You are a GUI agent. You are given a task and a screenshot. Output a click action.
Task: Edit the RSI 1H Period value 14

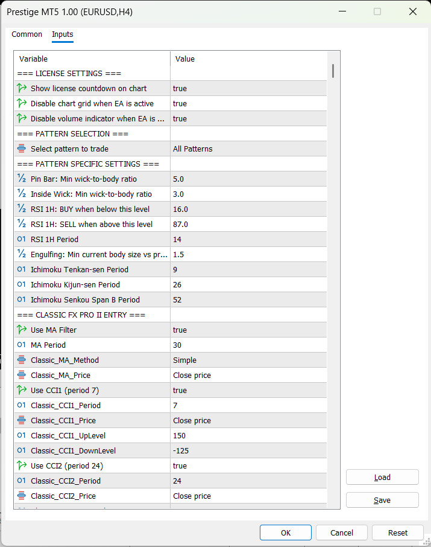(x=248, y=239)
